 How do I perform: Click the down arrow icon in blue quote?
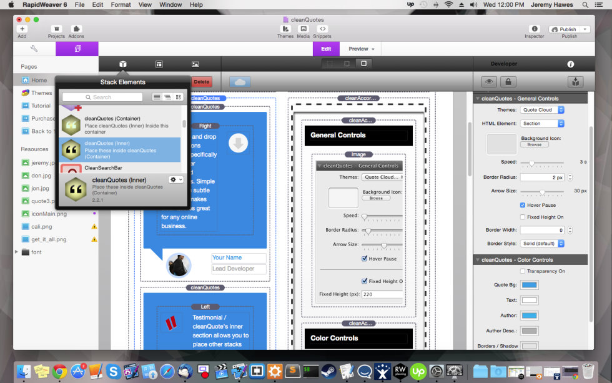pos(238,143)
